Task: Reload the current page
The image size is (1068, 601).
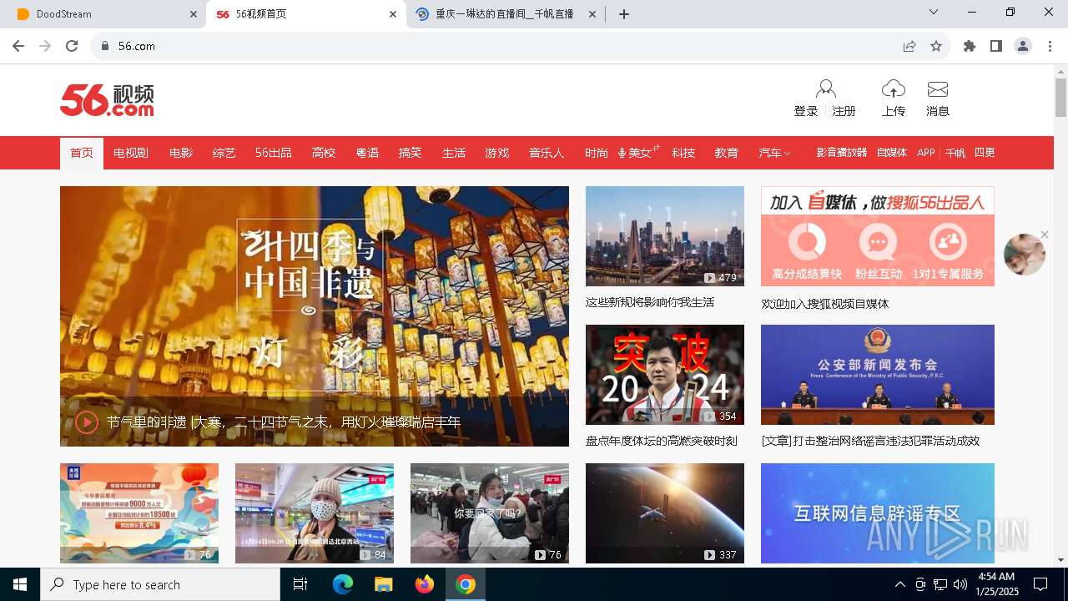Action: pos(72,46)
